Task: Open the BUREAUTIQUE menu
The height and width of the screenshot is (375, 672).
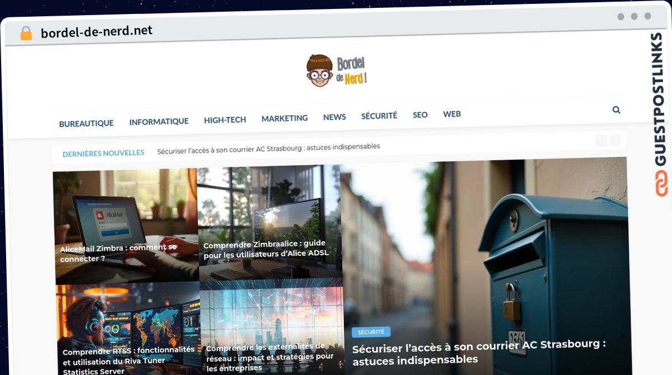Action: click(x=86, y=123)
